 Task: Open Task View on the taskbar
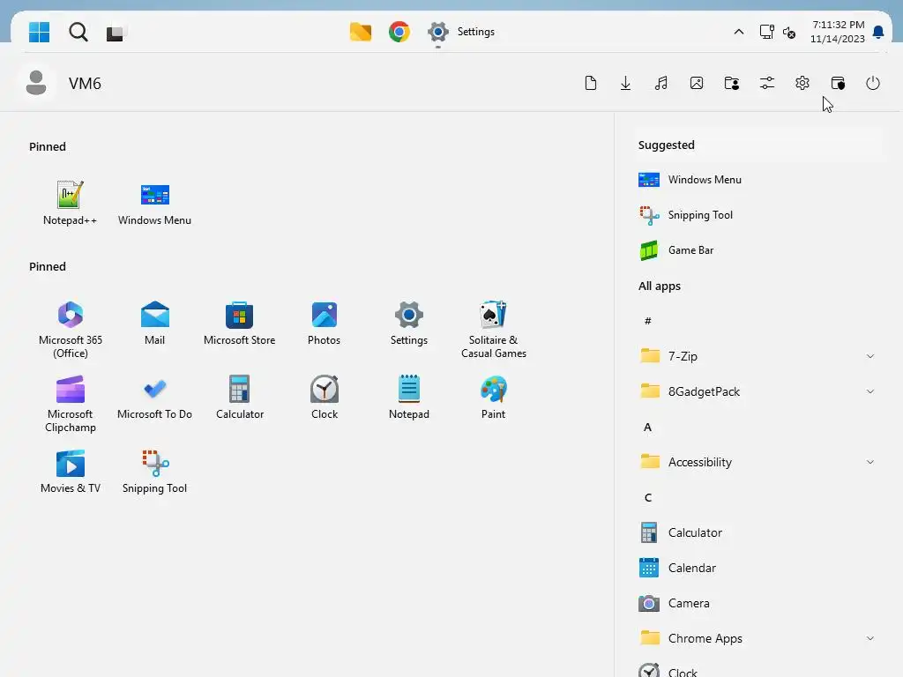[x=116, y=33]
